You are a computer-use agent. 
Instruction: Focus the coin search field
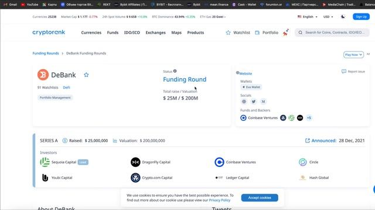pos(332,33)
